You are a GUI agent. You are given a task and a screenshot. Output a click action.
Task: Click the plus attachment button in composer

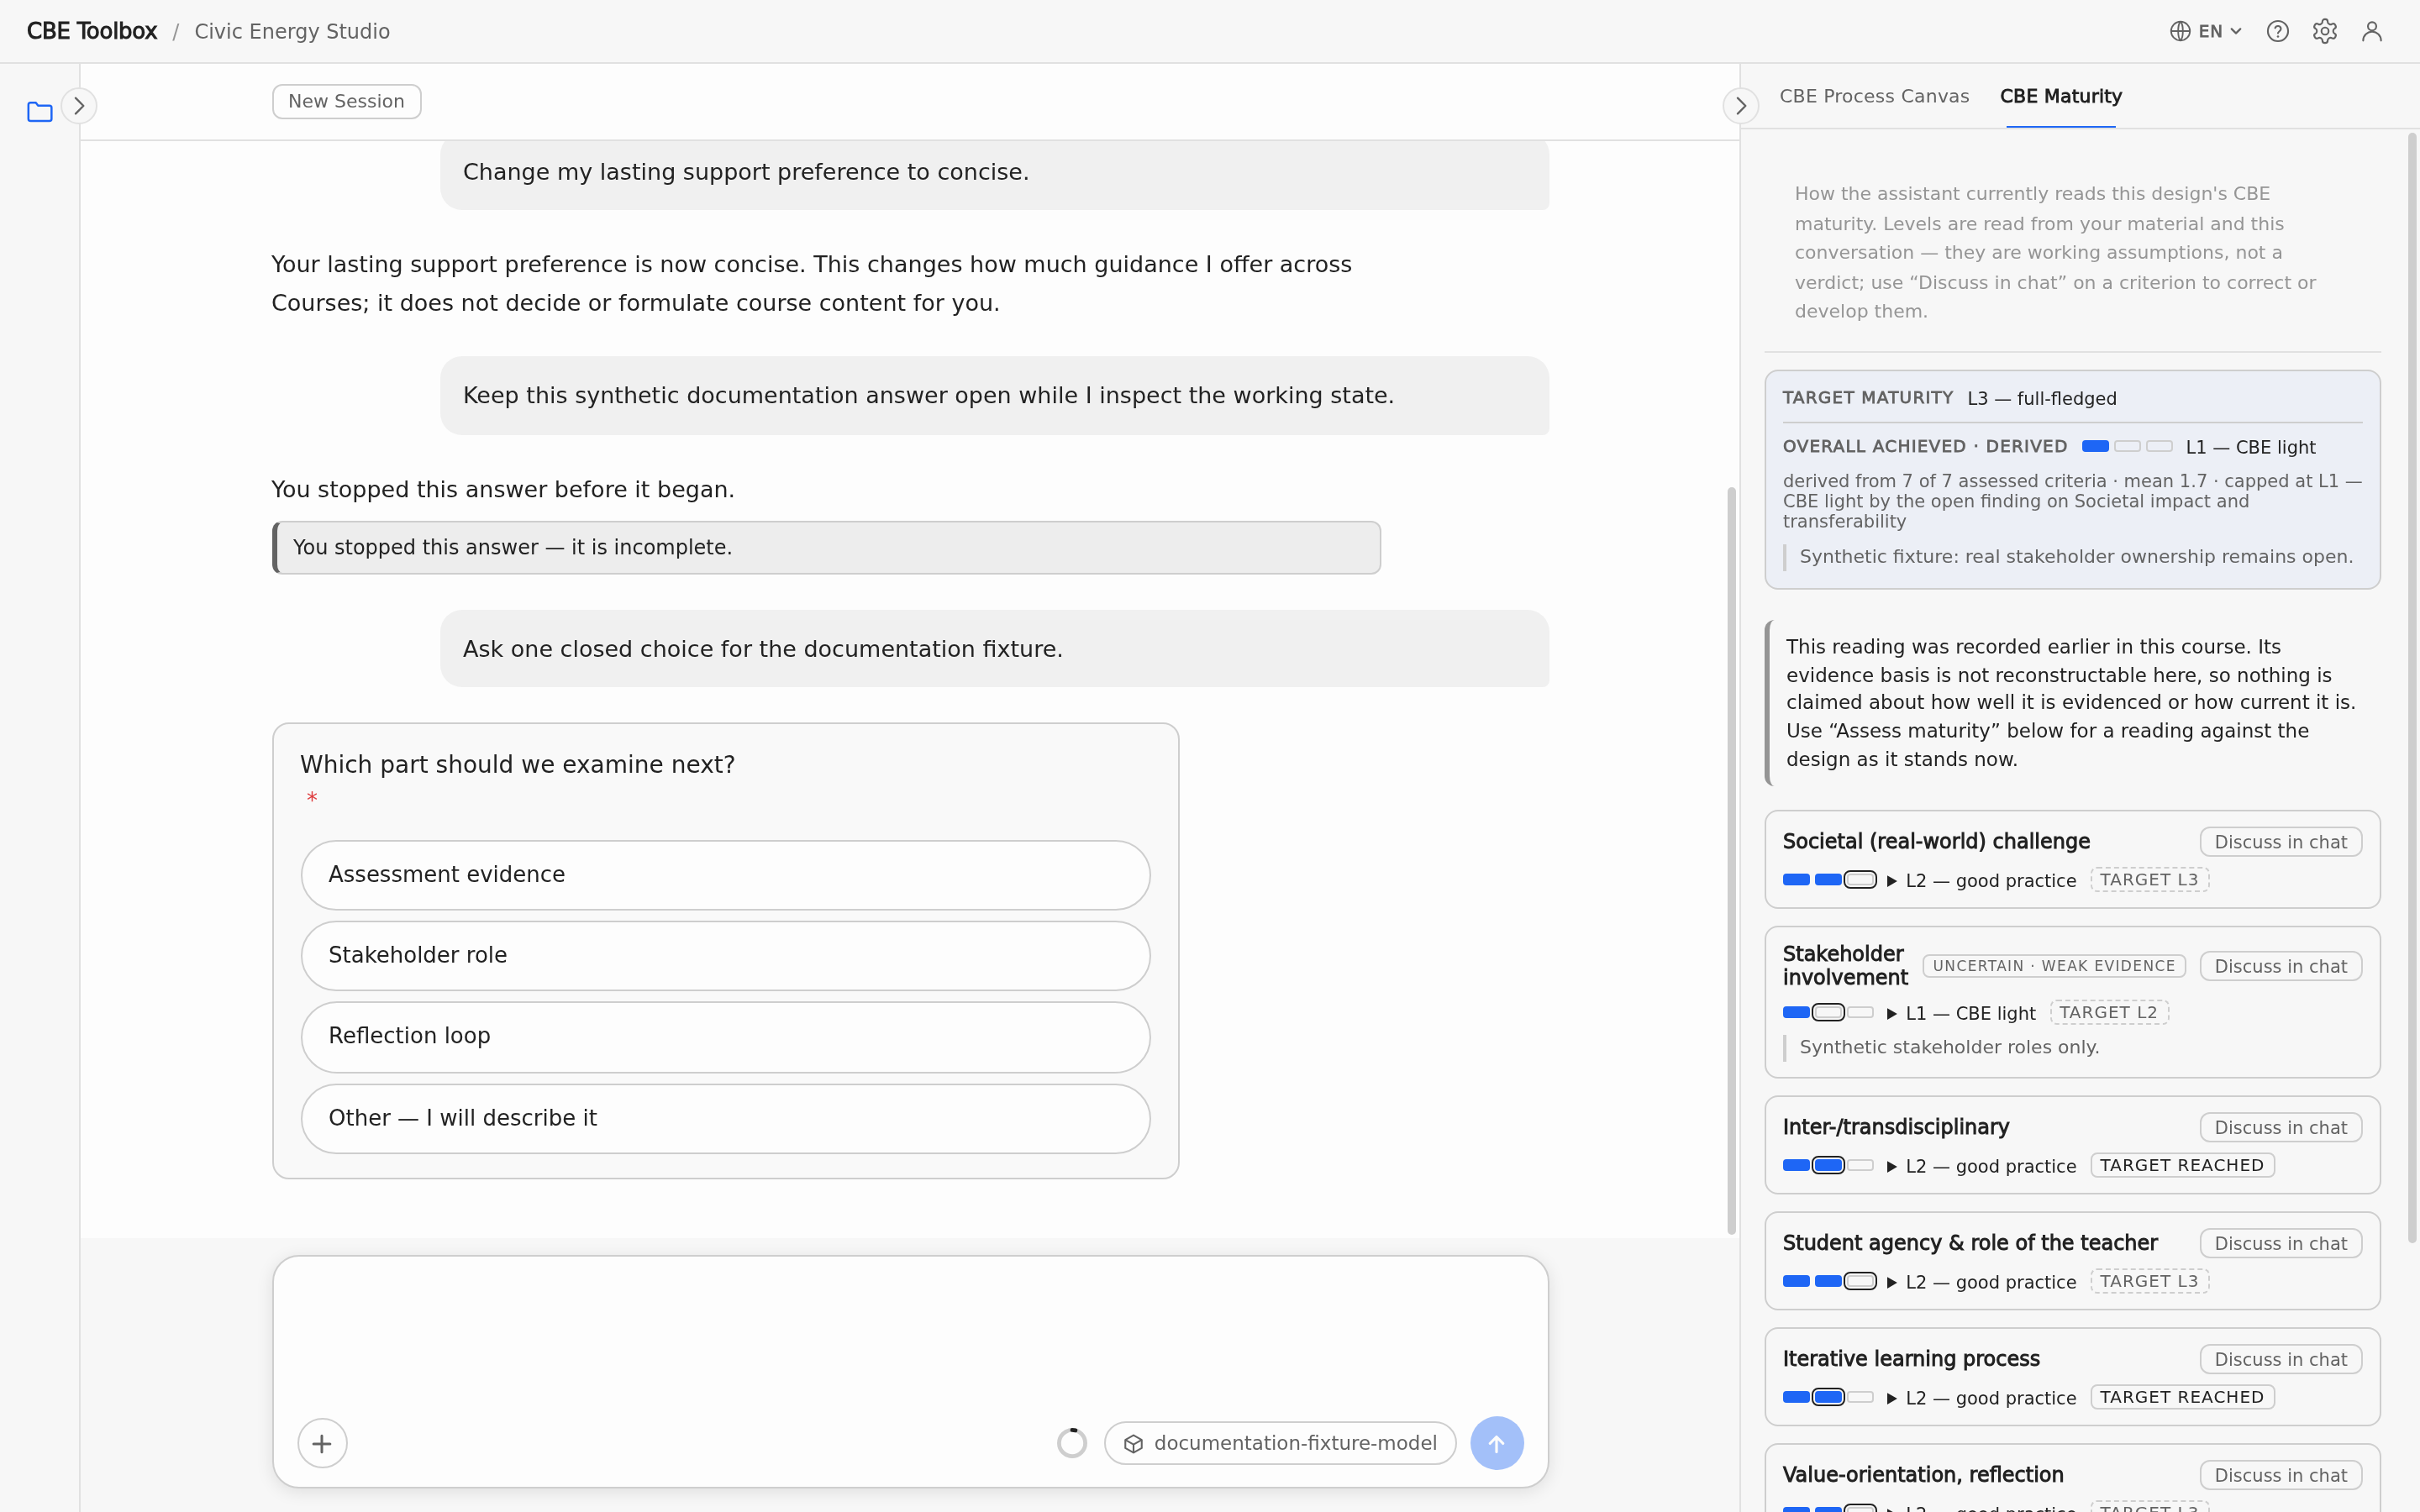click(322, 1443)
